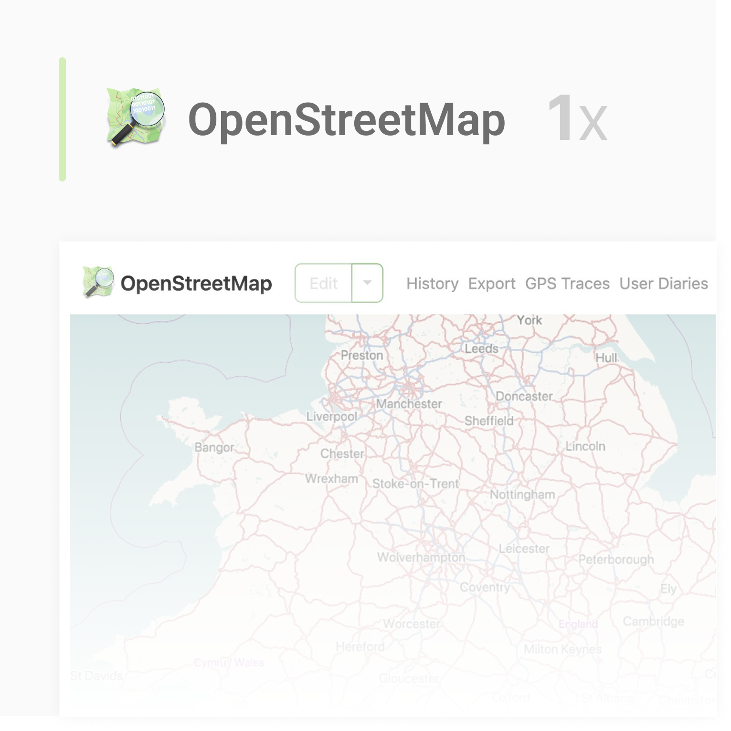Open the Edit dropdown arrow
Screen dimensions: 731x731
tap(367, 283)
